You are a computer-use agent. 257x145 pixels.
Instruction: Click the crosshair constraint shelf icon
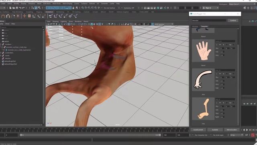[71, 16]
